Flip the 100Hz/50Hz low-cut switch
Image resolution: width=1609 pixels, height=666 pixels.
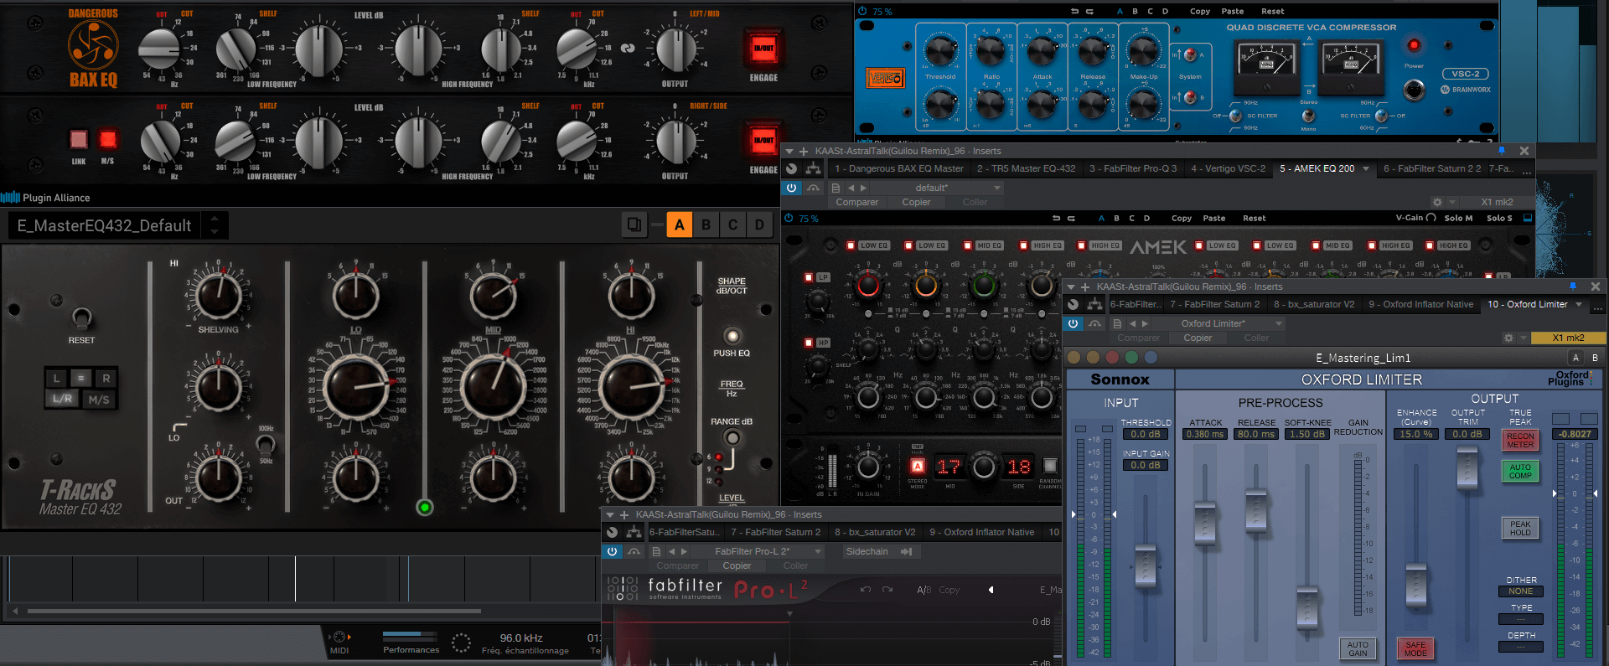[x=265, y=444]
